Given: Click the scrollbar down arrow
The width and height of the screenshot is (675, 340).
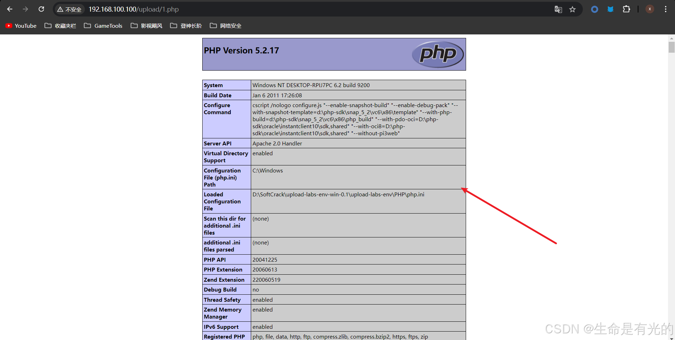Looking at the screenshot, I should click(671, 339).
